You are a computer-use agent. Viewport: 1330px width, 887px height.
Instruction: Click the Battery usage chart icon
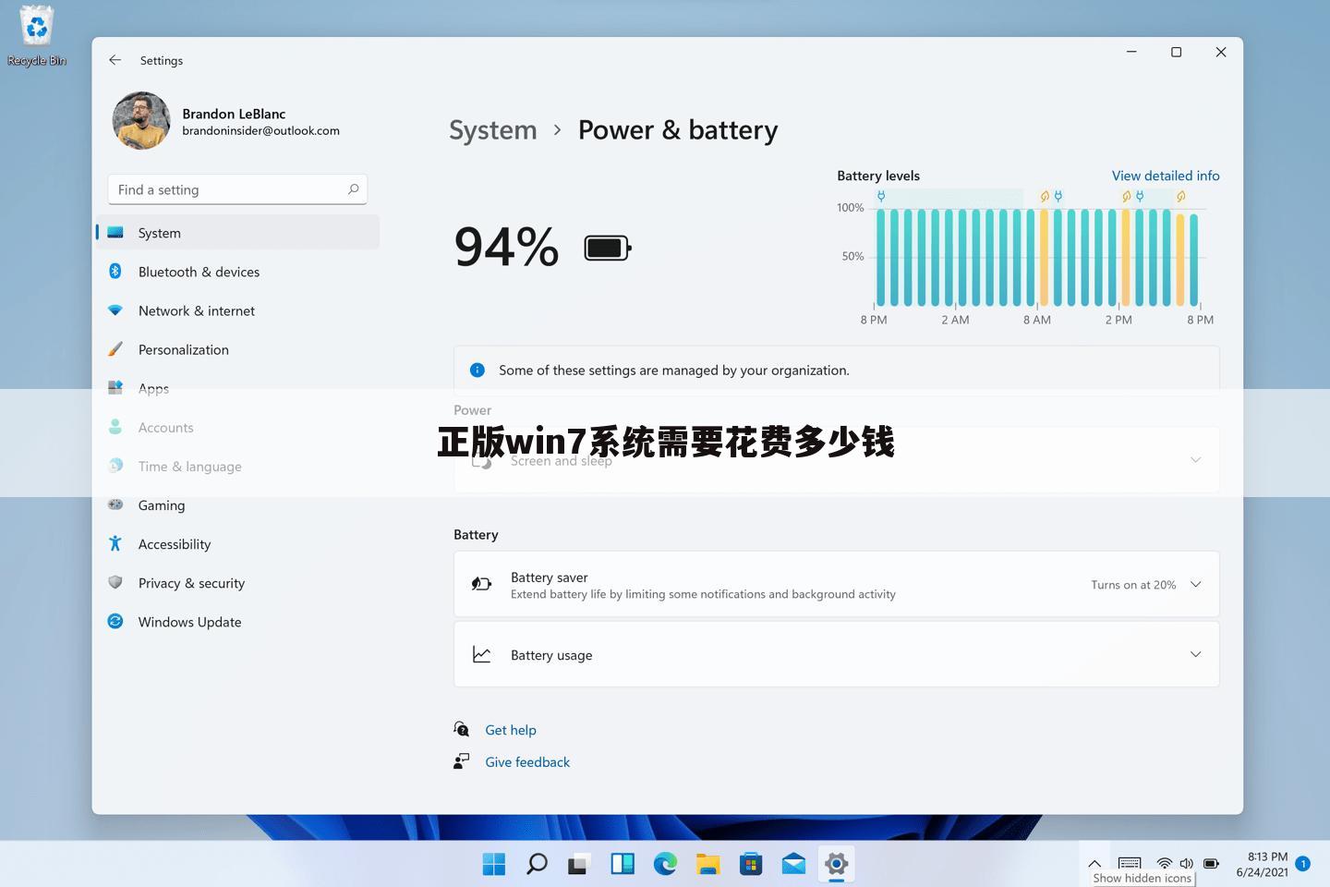[481, 654]
